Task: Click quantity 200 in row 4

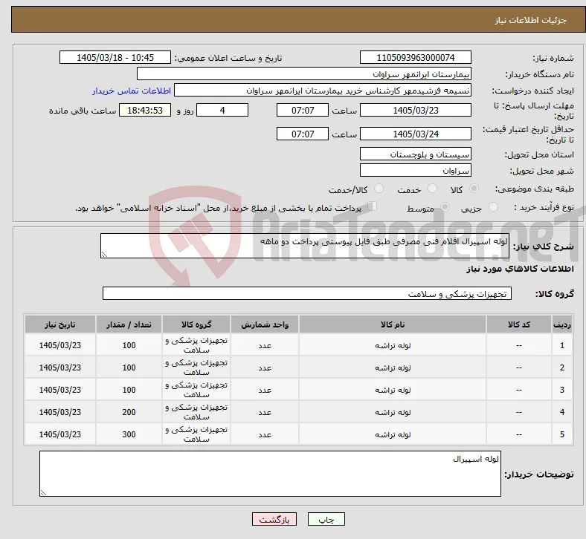Action: (129, 412)
